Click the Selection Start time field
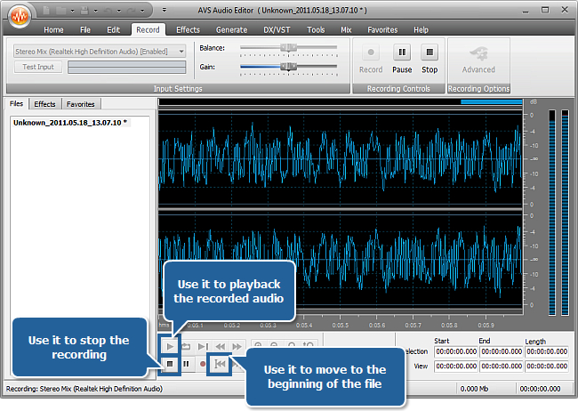Screen dimensions: 578x411 456,351
